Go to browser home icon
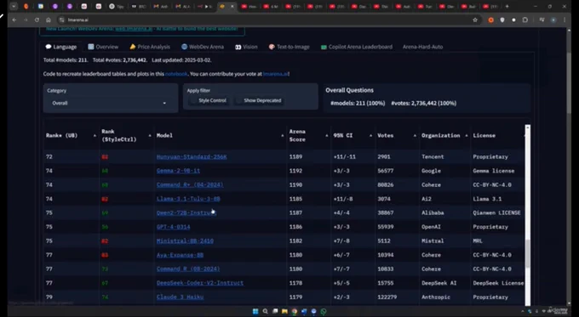This screenshot has height=317, width=579. click(x=49, y=20)
